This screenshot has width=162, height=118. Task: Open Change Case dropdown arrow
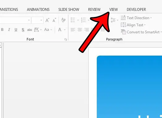[51, 30]
